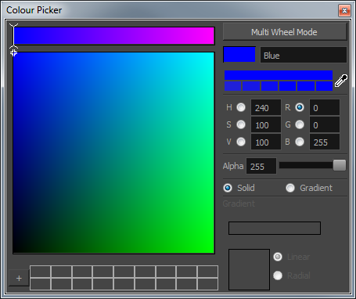Image resolution: width=356 pixels, height=299 pixels.
Task: Click the first empty swatch in the top storage row
Action: (x=41, y=272)
